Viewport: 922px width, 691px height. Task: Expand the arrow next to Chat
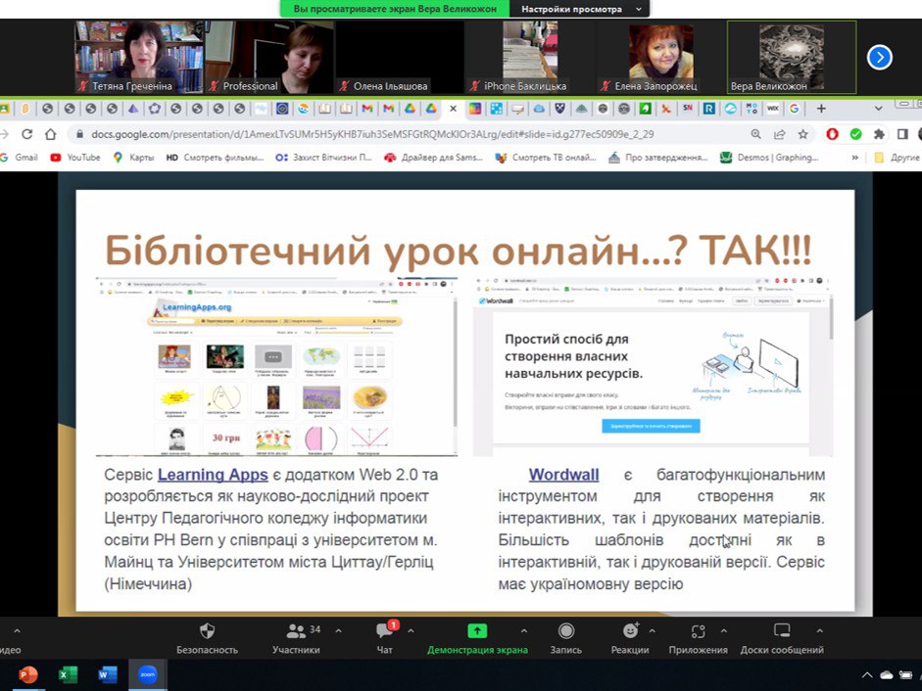click(411, 630)
